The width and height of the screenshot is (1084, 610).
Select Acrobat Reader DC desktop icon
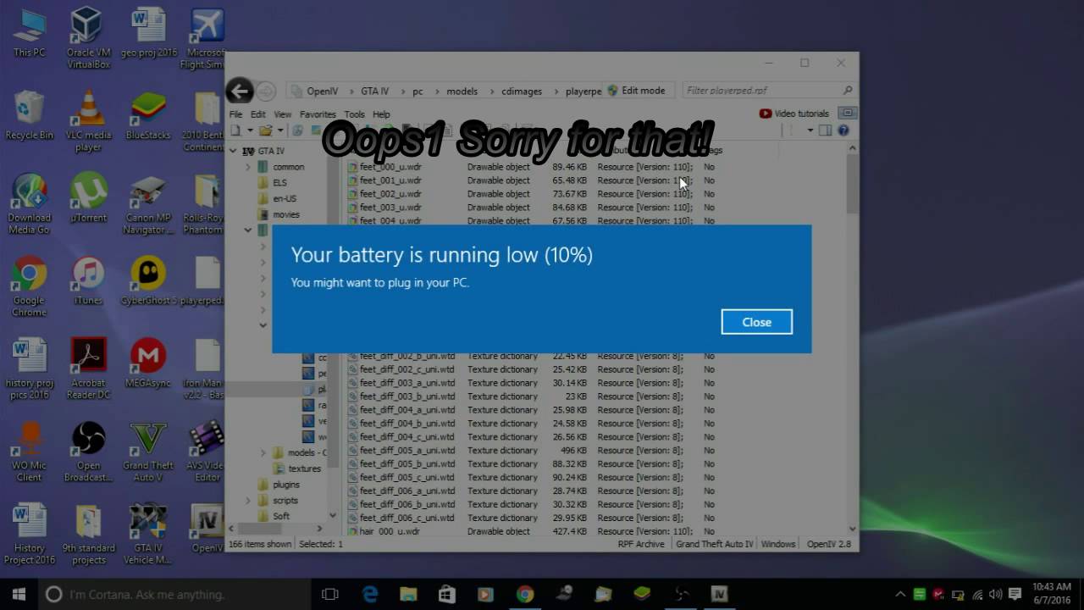point(88,369)
